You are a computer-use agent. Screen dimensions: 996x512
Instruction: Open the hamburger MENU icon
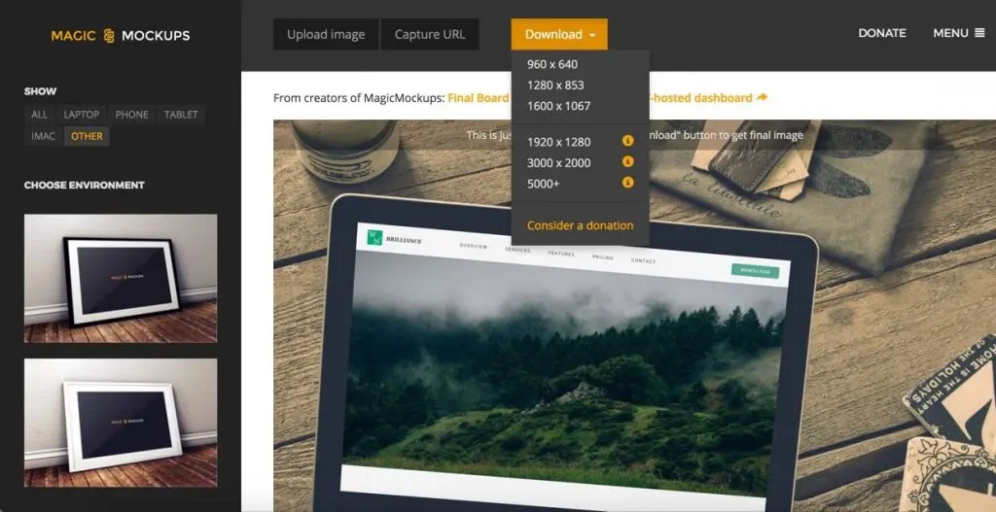[x=978, y=33]
